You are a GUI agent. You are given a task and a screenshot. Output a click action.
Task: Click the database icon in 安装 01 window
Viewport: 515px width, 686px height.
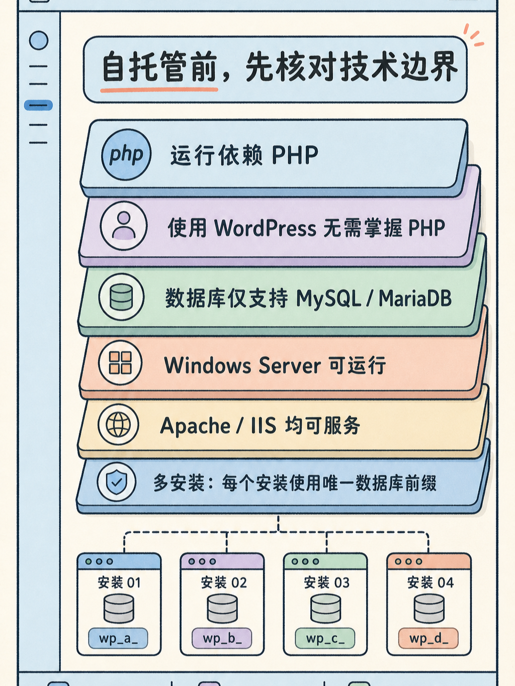point(119,609)
